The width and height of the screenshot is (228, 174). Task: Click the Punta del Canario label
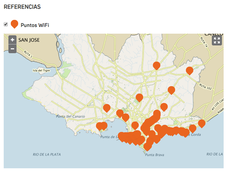tap(71, 116)
